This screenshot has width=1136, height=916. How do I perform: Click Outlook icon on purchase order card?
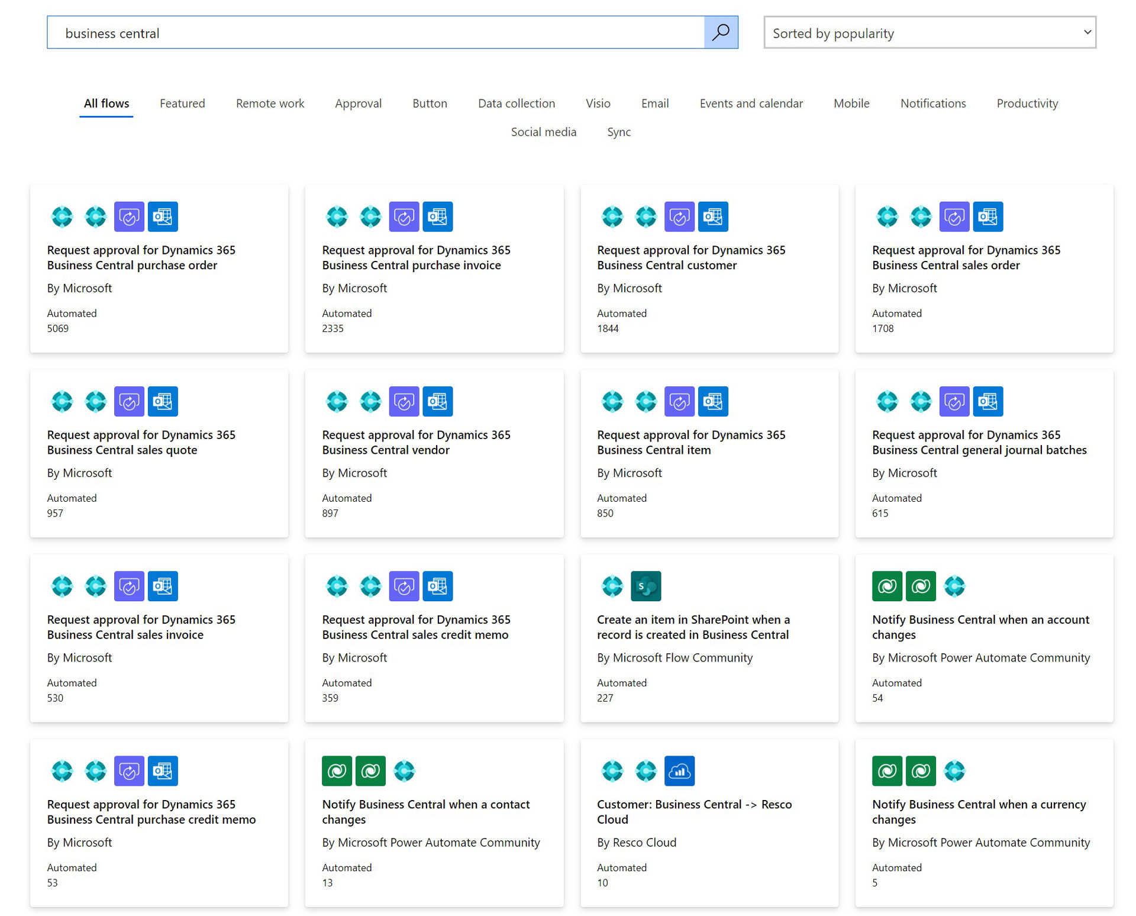pos(163,217)
